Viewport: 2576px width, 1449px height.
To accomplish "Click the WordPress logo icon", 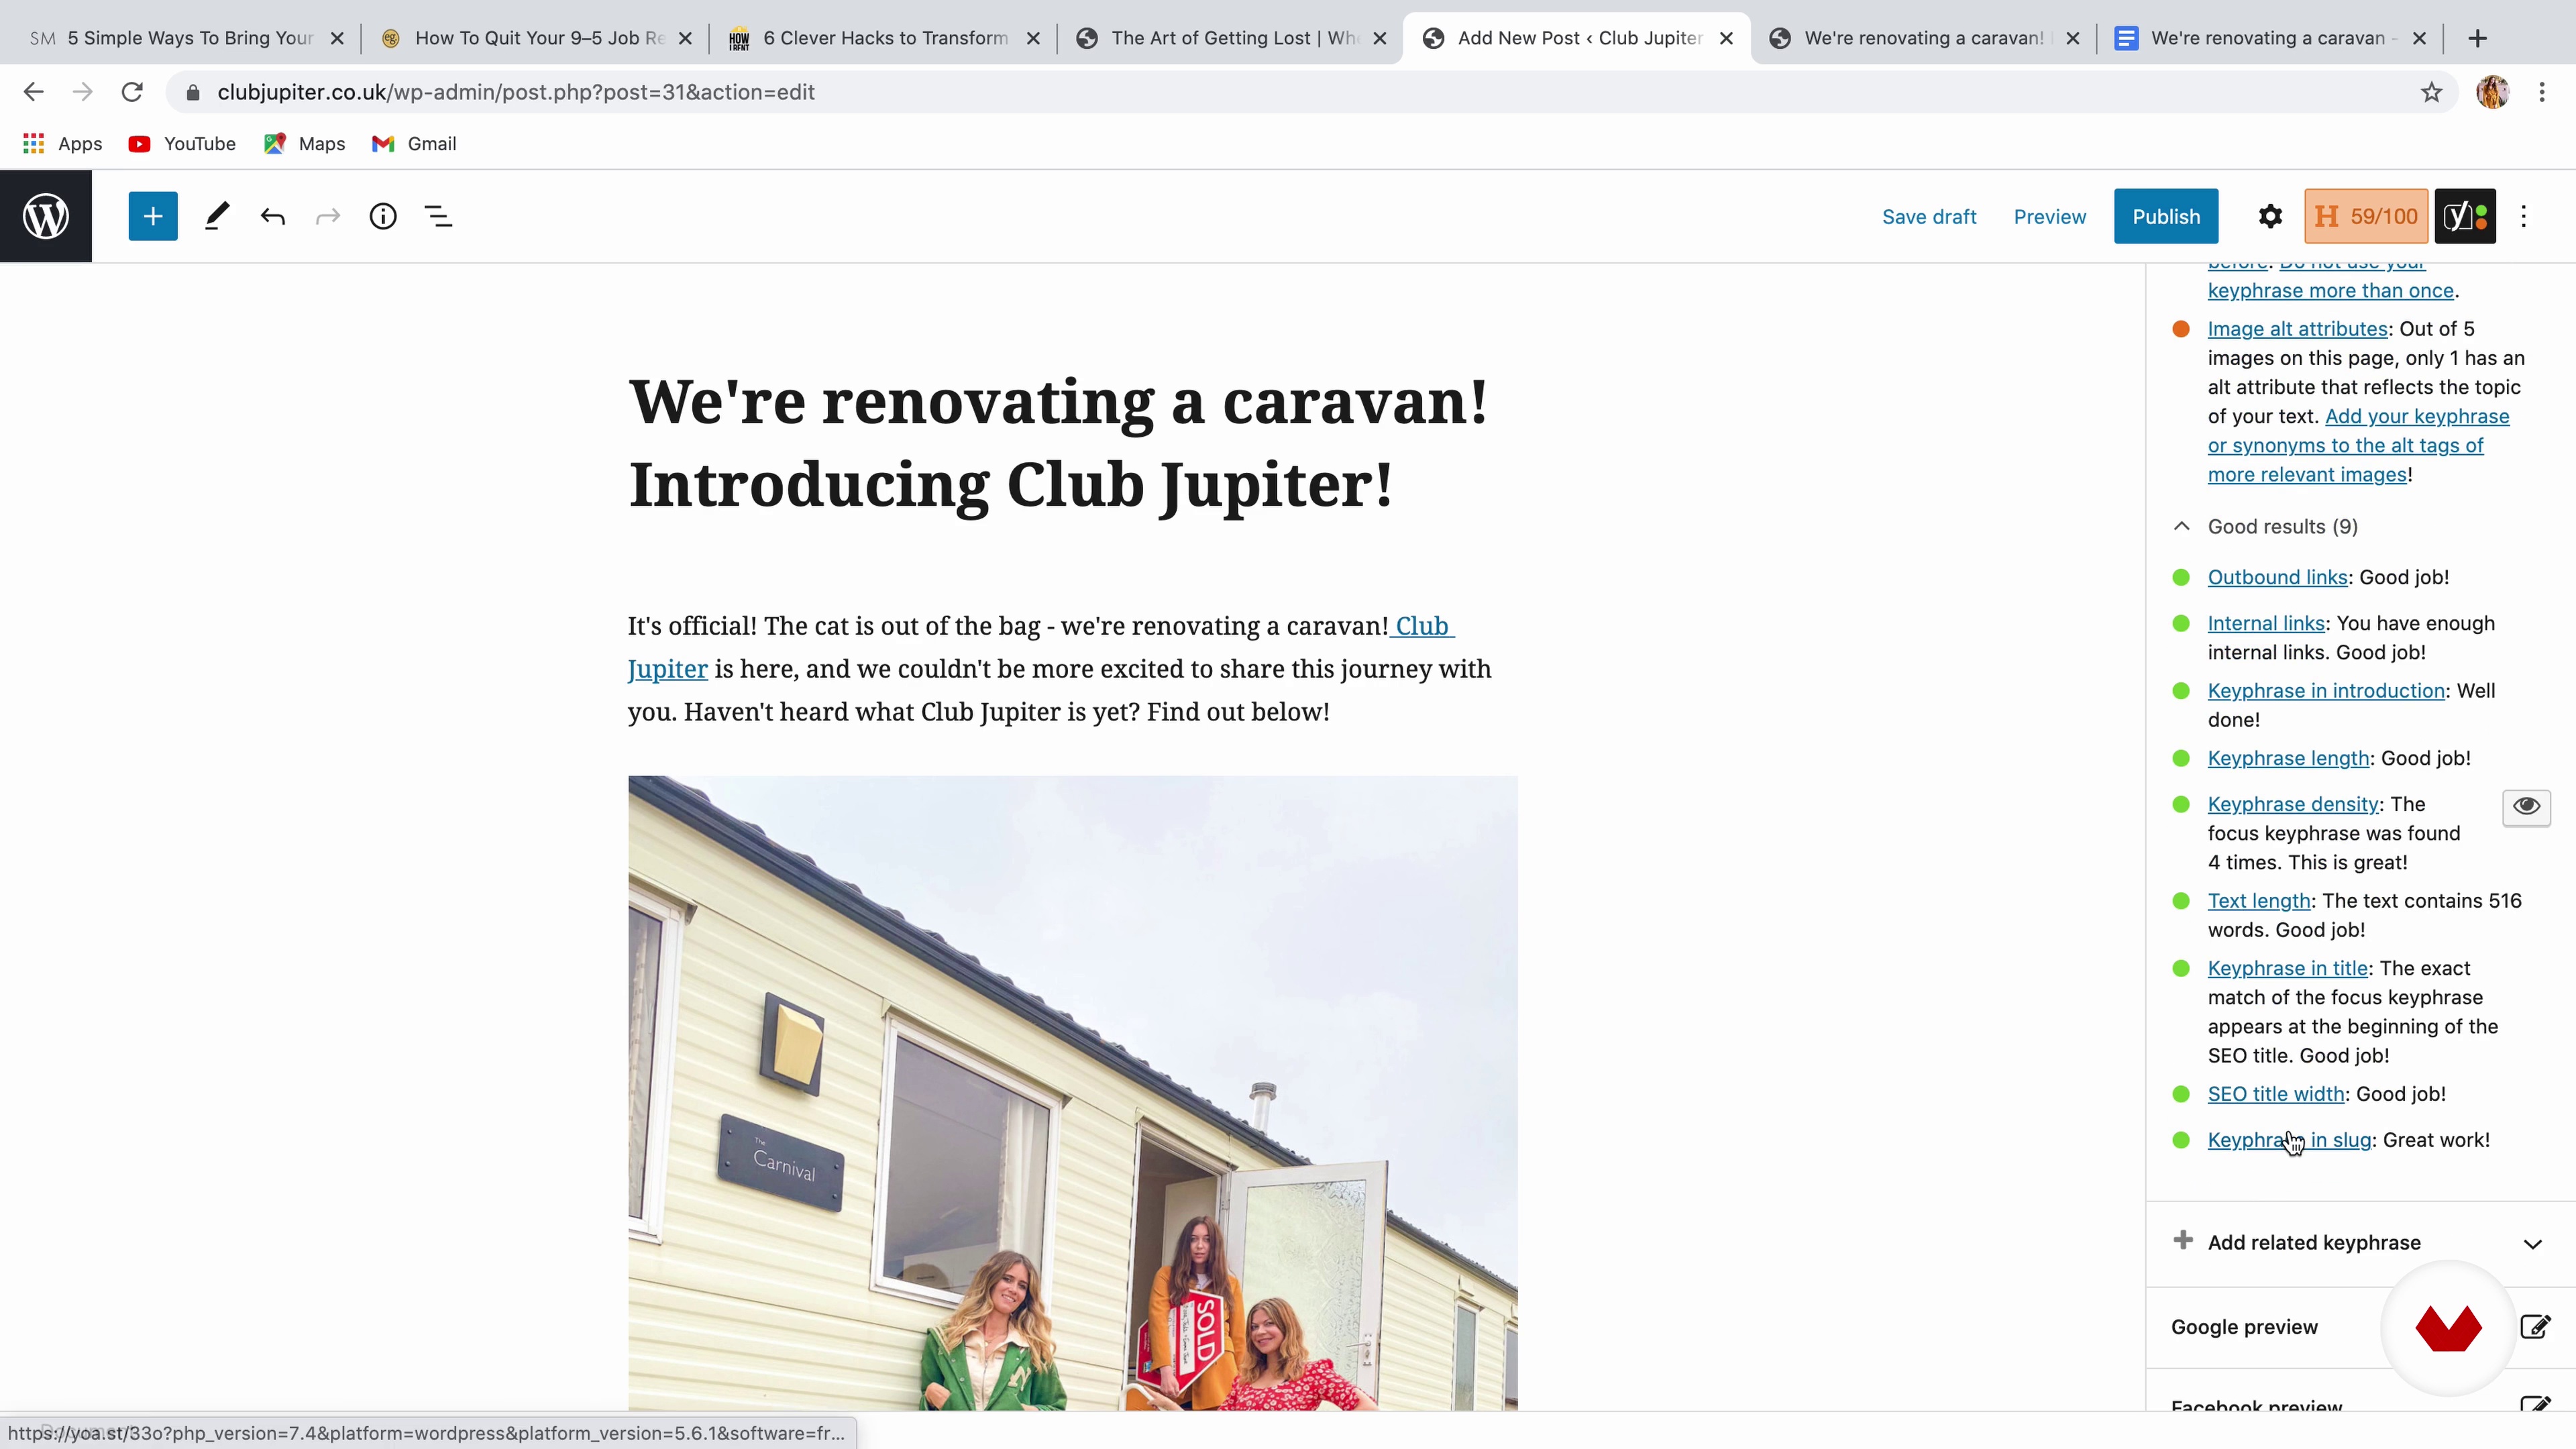I will [46, 216].
